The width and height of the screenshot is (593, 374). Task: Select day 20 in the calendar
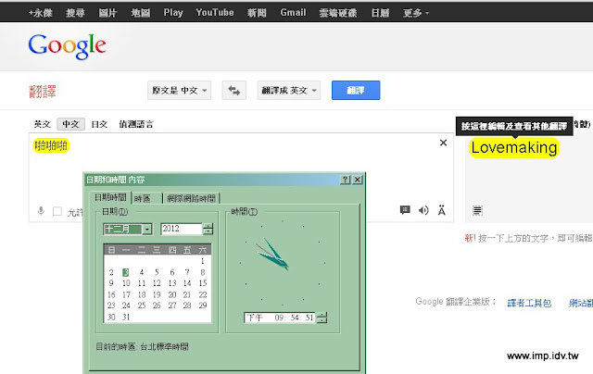tap(172, 294)
